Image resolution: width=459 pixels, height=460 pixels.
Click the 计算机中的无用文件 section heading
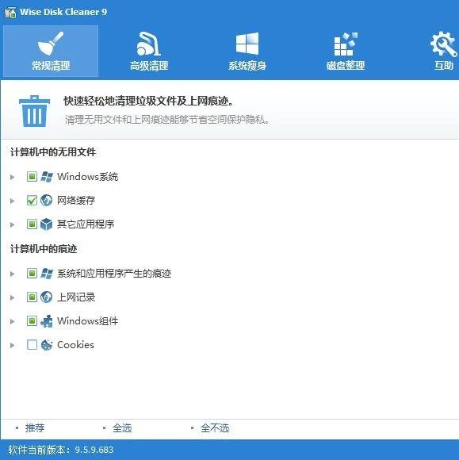pos(53,152)
